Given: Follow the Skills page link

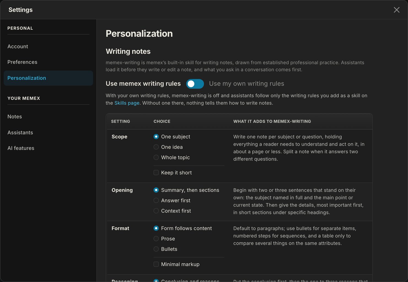Looking at the screenshot, I should [x=127, y=103].
